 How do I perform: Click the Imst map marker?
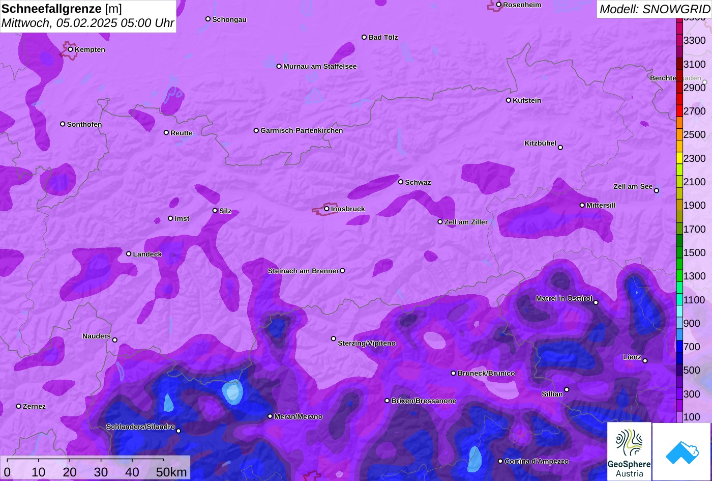tap(170, 218)
